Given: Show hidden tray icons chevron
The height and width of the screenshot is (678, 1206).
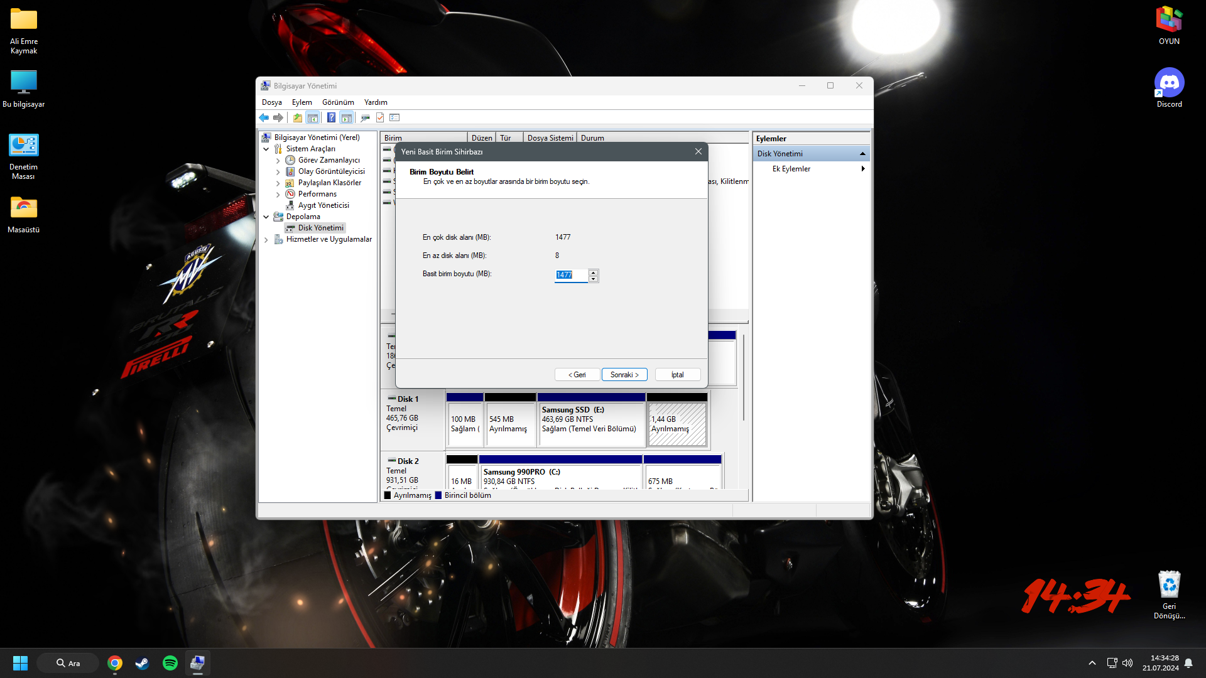Looking at the screenshot, I should click(x=1092, y=663).
